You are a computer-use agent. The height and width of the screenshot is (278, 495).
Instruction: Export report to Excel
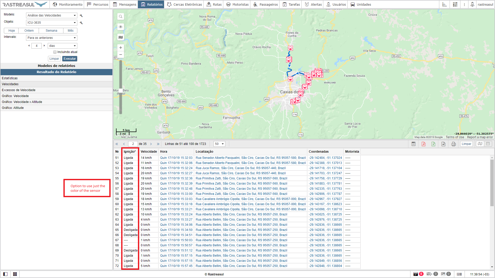pyautogui.click(x=433, y=144)
